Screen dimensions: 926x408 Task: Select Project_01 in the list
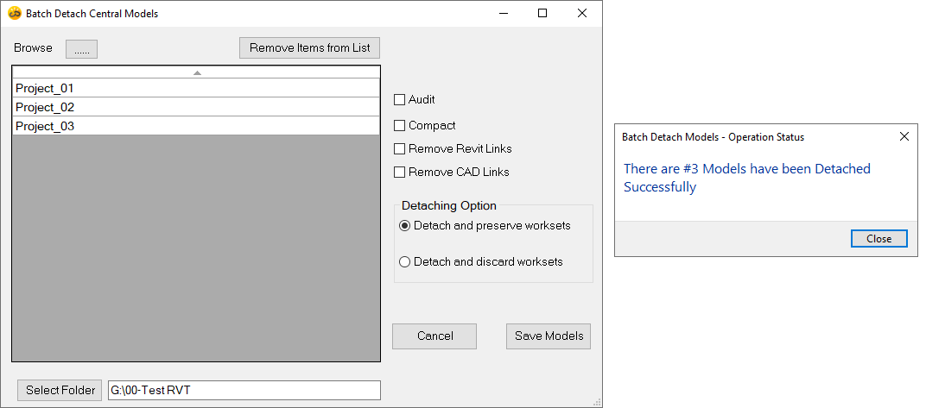click(196, 88)
